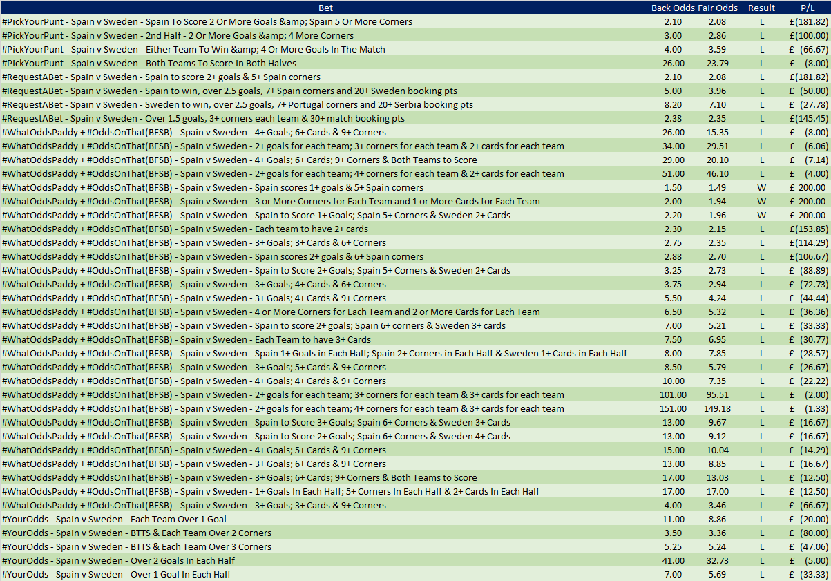Click the P/L value £(20.00)
Image resolution: width=831 pixels, height=581 pixels.
point(808,519)
